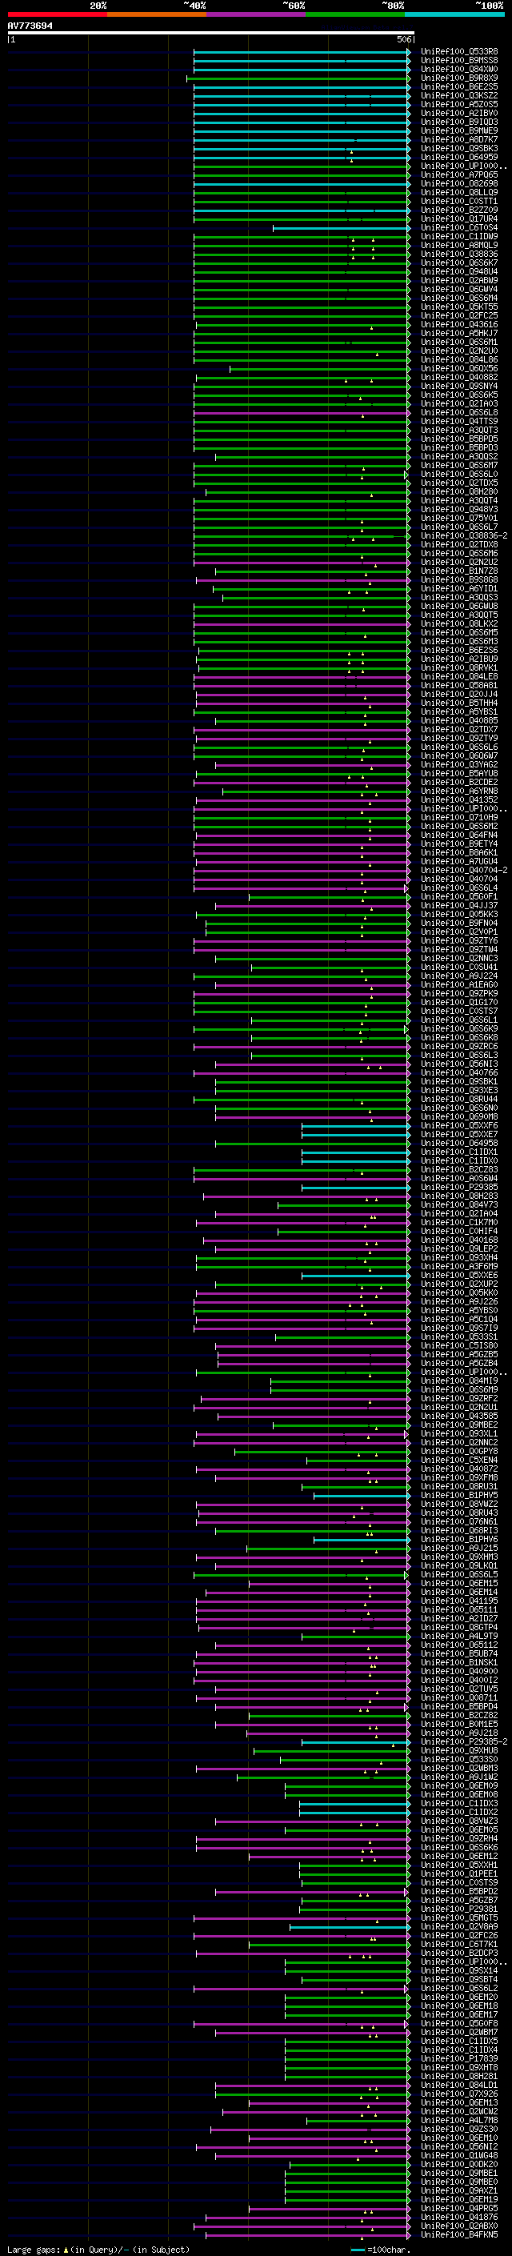Open hit UniRef100_B9R8X9
This screenshot has height=2256, width=512.
tap(458, 78)
